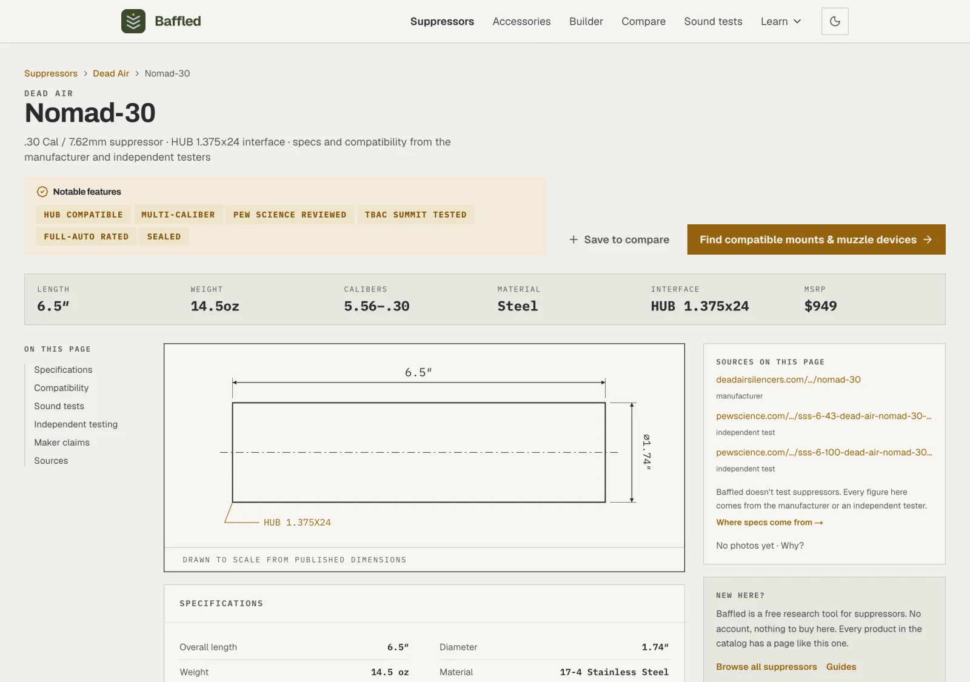Expand the Learn dropdown menu

click(x=781, y=21)
